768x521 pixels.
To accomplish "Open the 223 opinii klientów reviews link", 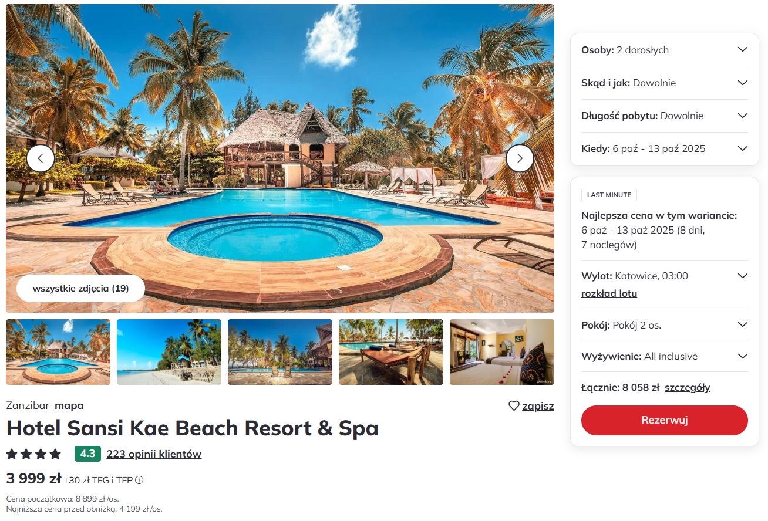I will coord(154,454).
